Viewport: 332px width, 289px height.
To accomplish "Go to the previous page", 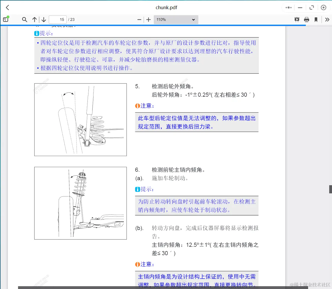I will (35, 19).
